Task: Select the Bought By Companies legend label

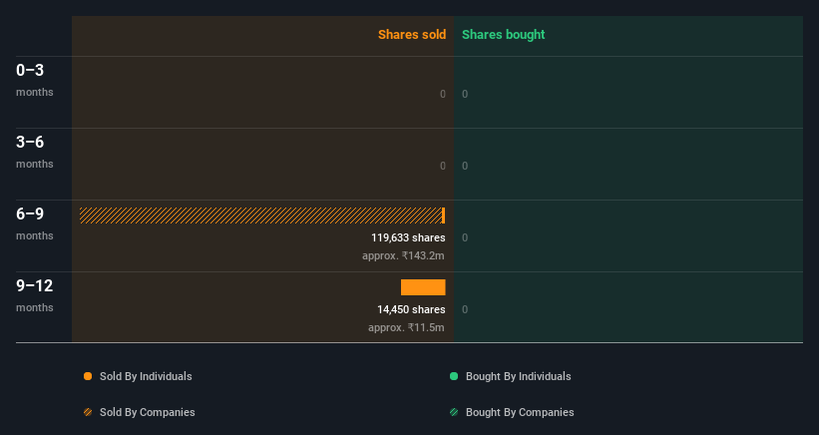Action: point(520,412)
